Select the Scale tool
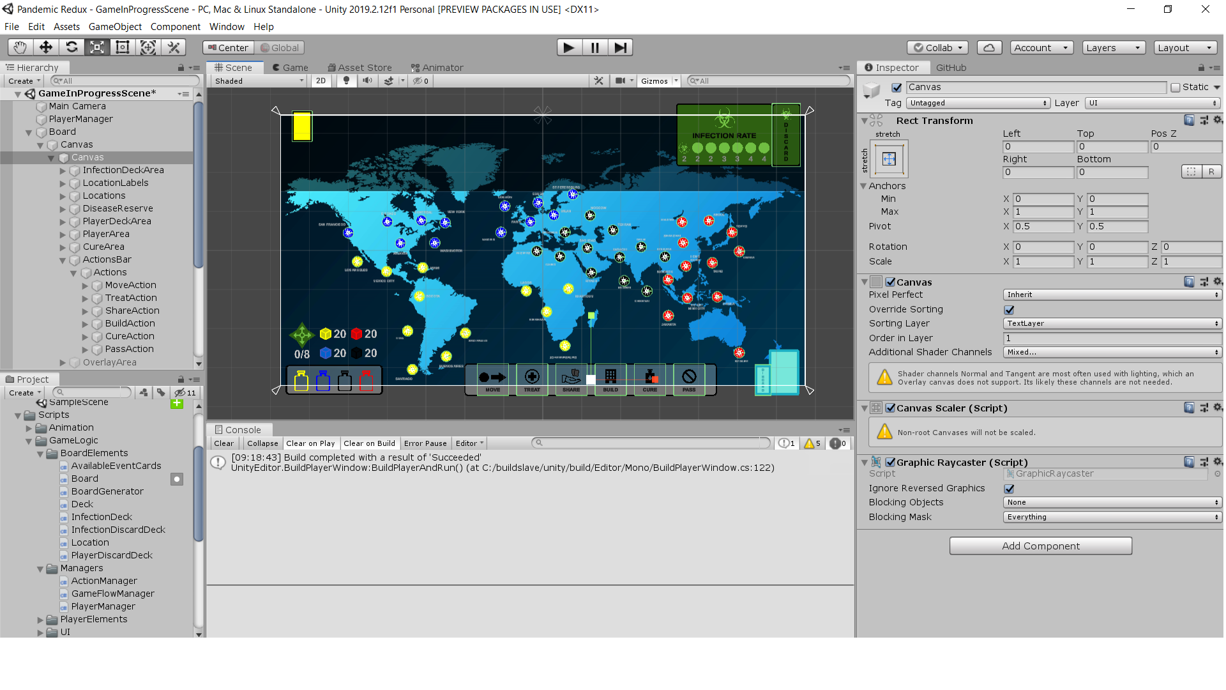This screenshot has width=1226, height=690. [97, 47]
